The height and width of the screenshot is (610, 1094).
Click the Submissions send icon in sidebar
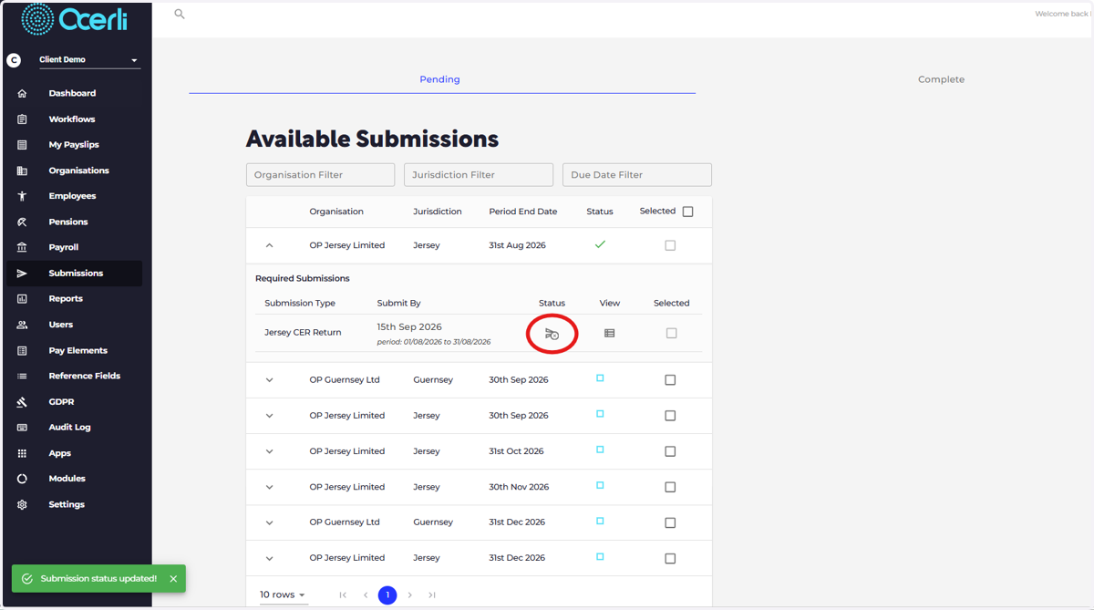tap(22, 274)
